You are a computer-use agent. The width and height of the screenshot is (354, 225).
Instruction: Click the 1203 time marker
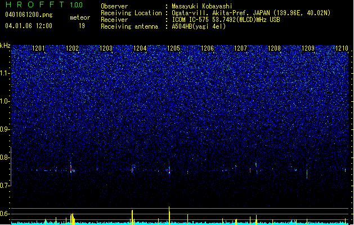pyautogui.click(x=106, y=48)
